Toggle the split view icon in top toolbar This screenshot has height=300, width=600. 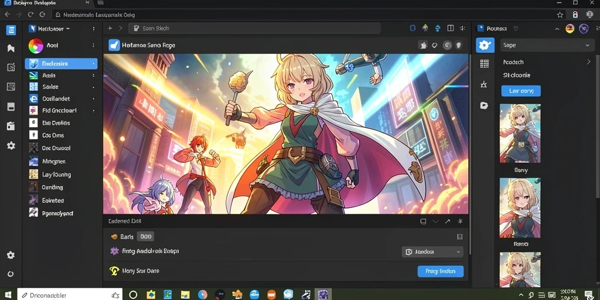point(451,28)
